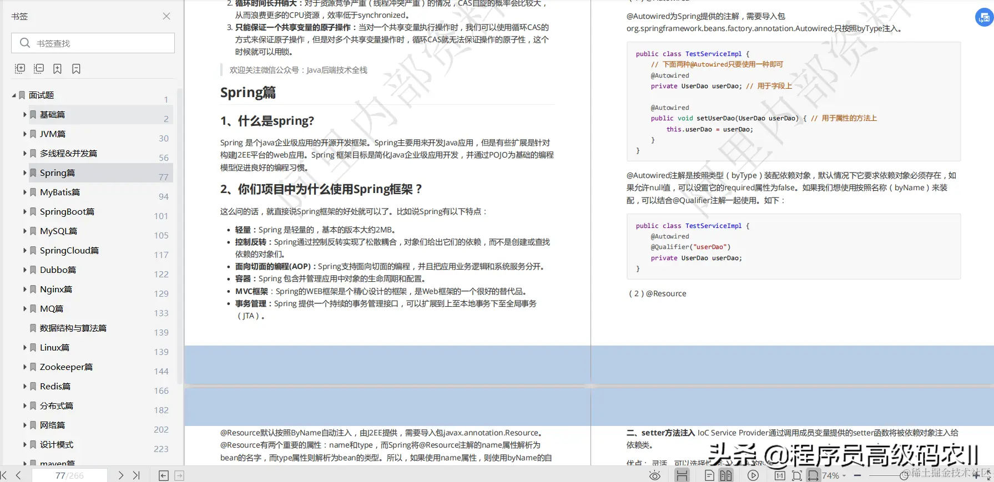Expand the JVM篇 bookmark
Image resolution: width=994 pixels, height=482 pixels.
click(25, 134)
